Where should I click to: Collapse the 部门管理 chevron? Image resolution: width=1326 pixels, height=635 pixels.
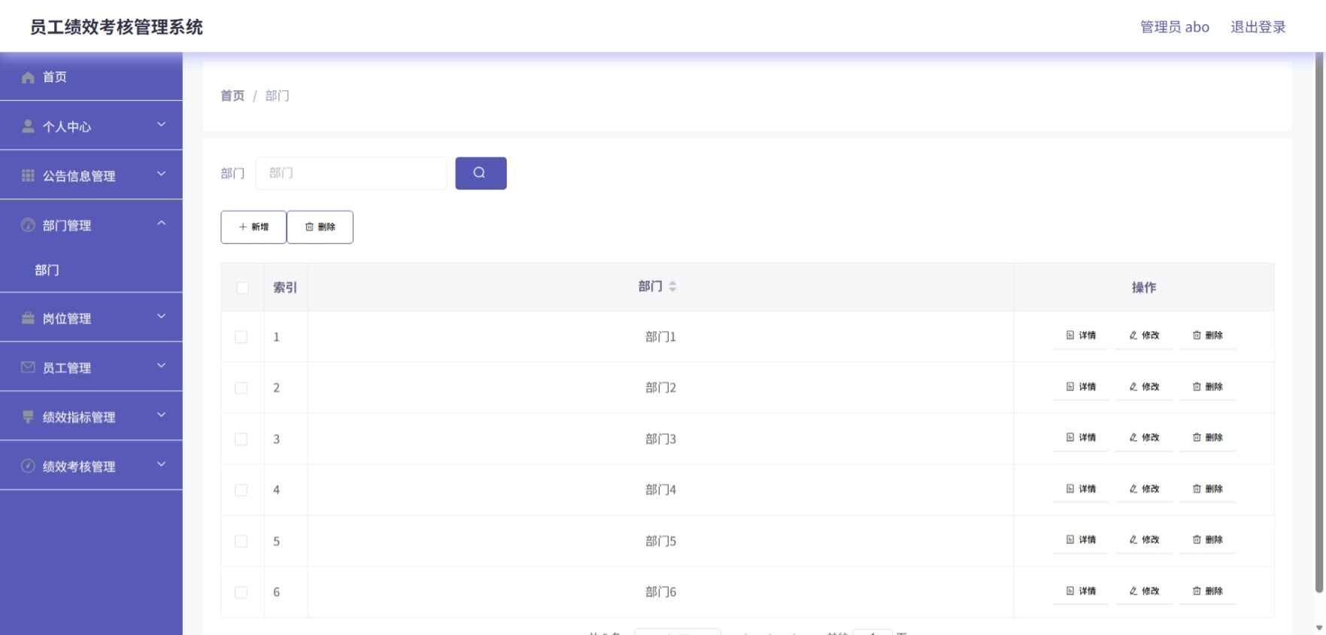(x=161, y=223)
